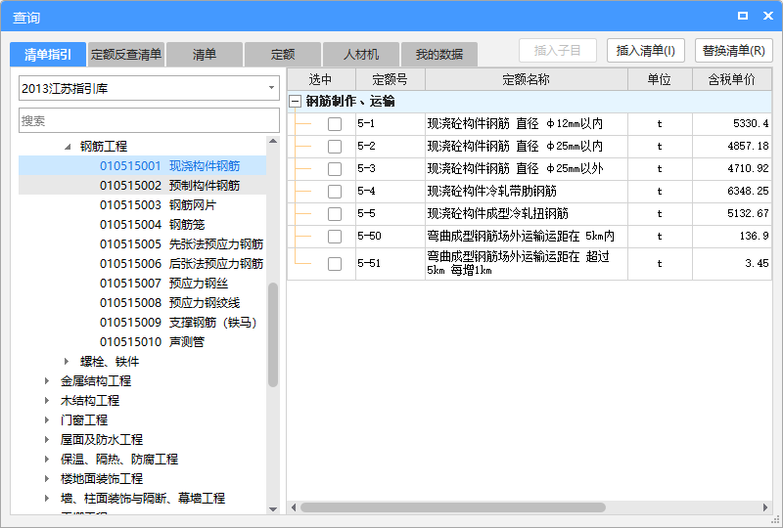Check the box for quota 5-5
The width and height of the screenshot is (783, 528).
(335, 213)
